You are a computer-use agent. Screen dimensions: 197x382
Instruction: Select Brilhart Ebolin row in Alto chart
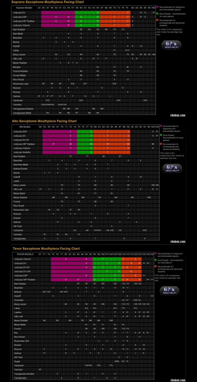pos(86,169)
